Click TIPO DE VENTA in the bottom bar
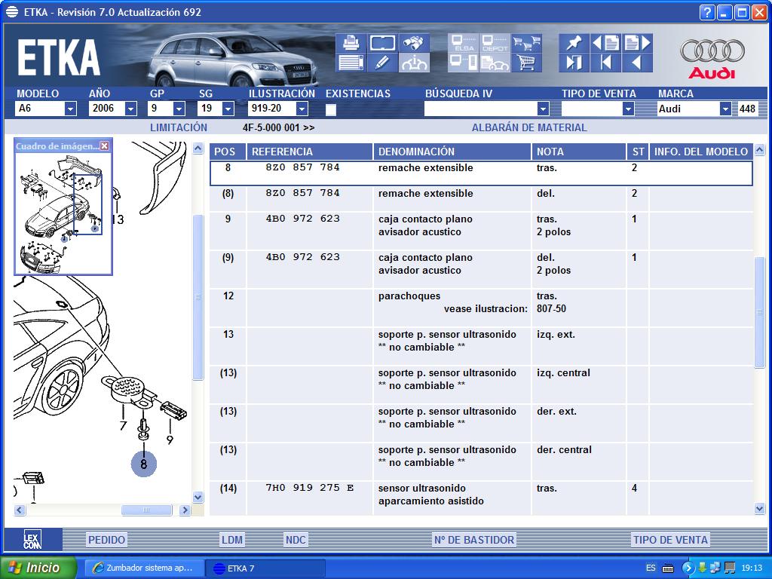 pyautogui.click(x=670, y=540)
